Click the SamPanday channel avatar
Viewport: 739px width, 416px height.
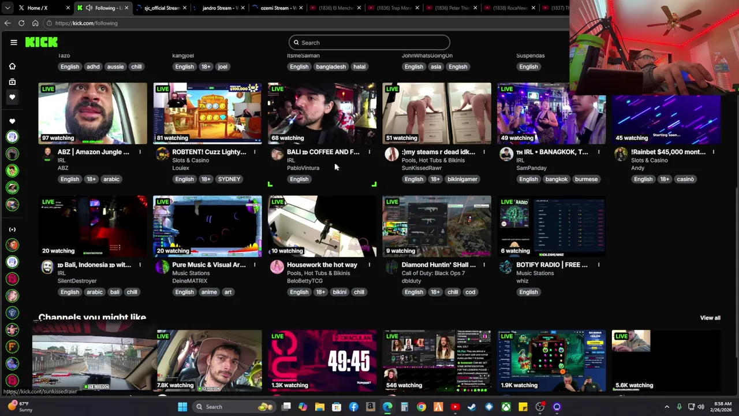click(x=506, y=154)
